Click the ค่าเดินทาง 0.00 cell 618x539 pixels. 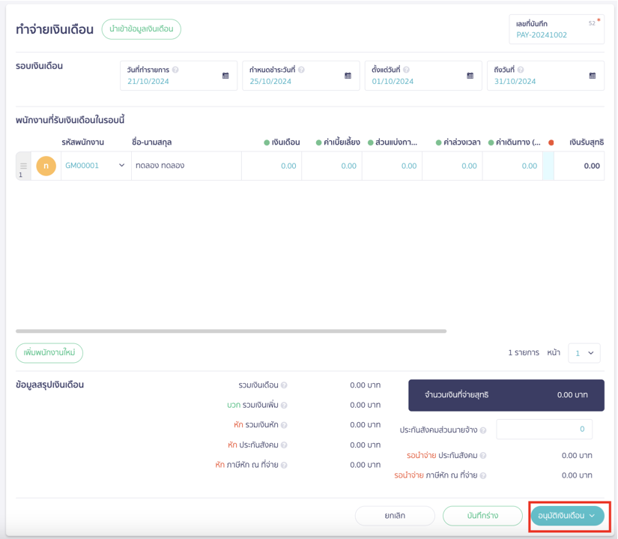tap(513, 166)
